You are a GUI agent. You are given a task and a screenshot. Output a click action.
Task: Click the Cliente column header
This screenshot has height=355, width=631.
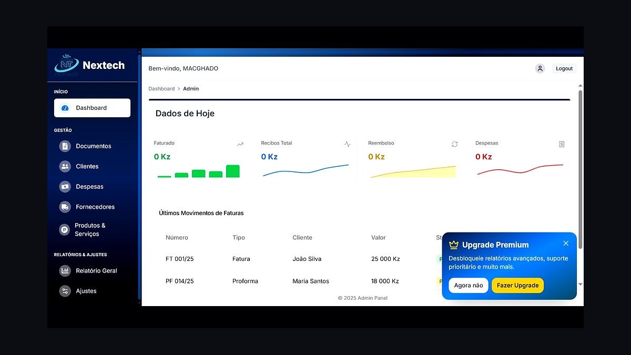pos(302,238)
